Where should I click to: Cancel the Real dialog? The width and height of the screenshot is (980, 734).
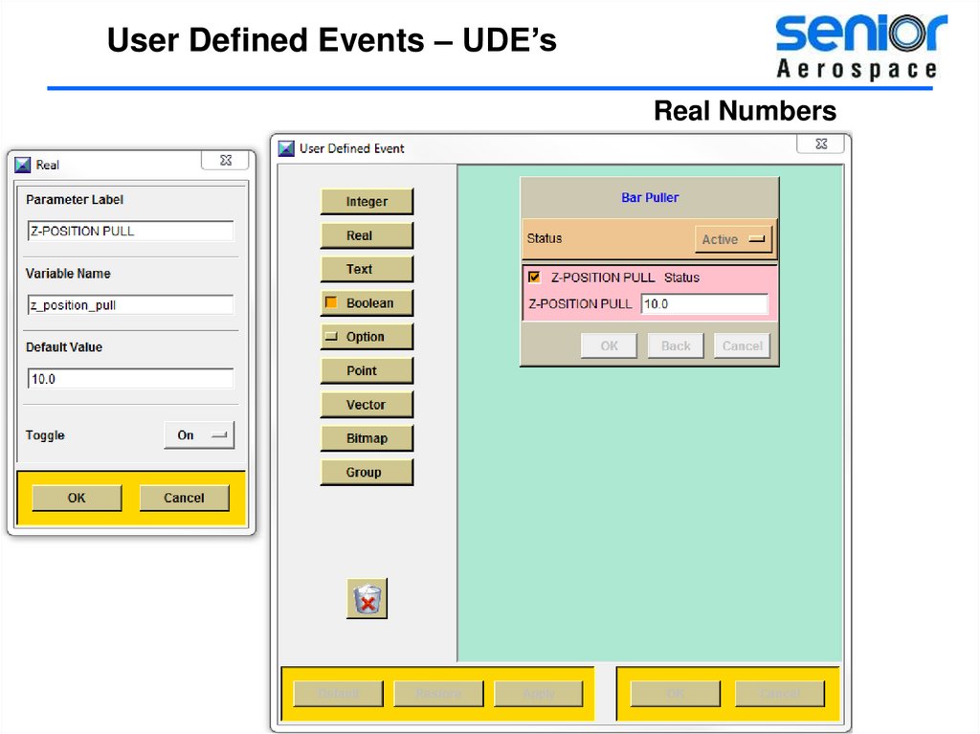click(185, 499)
